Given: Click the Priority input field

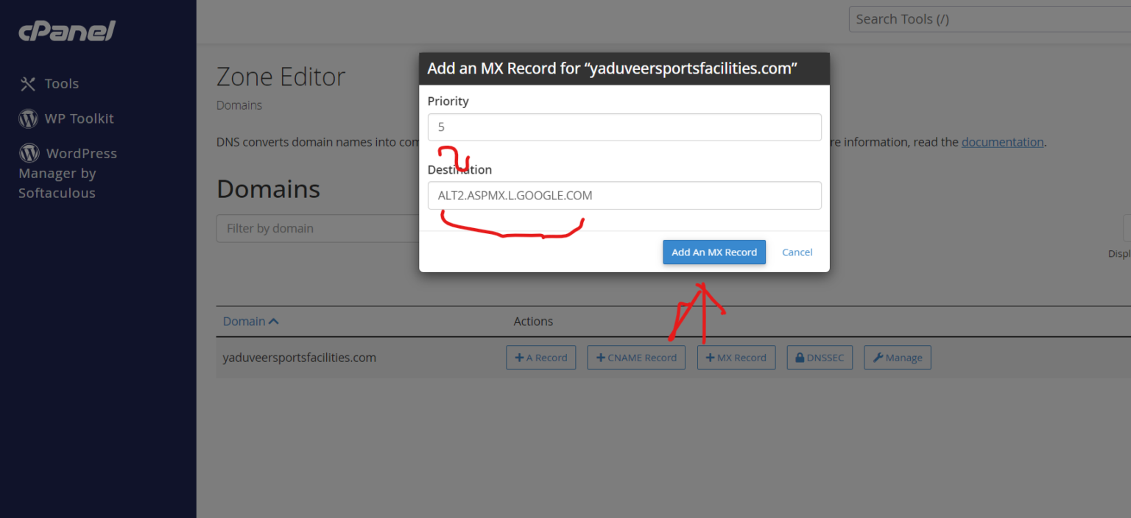Looking at the screenshot, I should click(624, 127).
